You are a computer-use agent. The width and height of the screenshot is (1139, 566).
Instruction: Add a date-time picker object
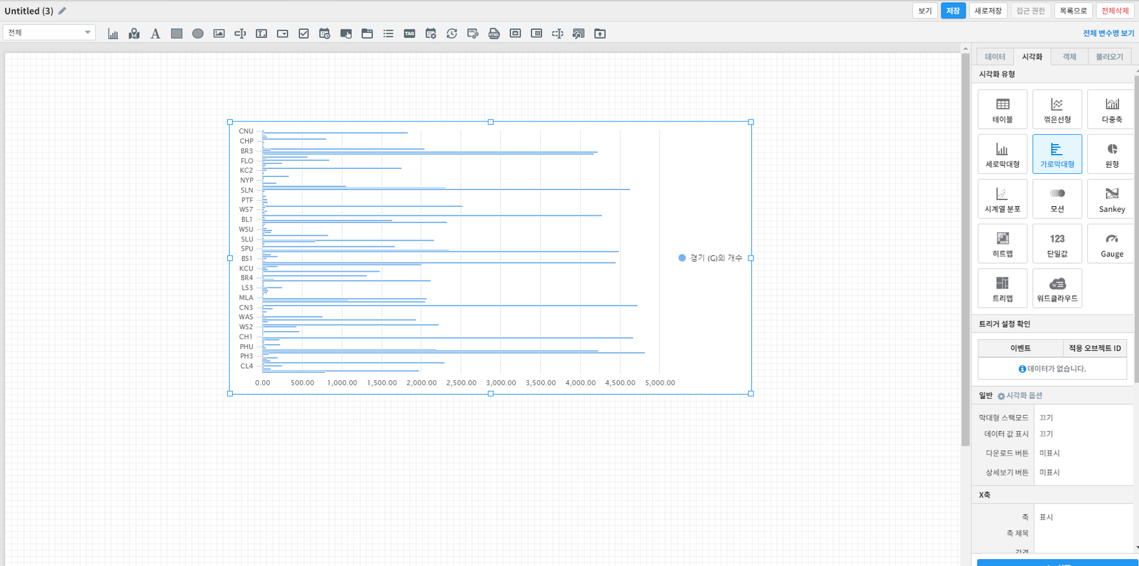pos(324,34)
